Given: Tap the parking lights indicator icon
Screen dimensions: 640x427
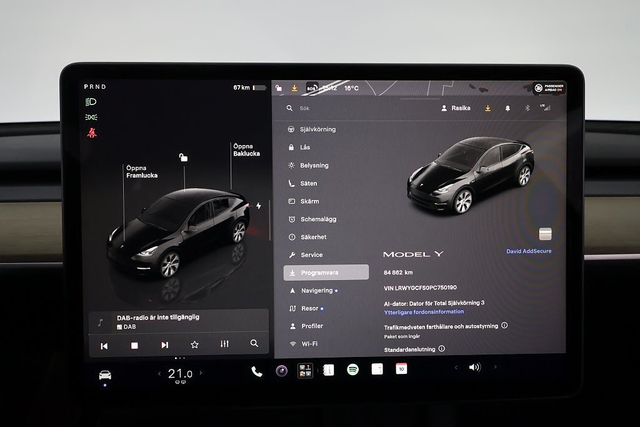Looking at the screenshot, I should (x=91, y=117).
